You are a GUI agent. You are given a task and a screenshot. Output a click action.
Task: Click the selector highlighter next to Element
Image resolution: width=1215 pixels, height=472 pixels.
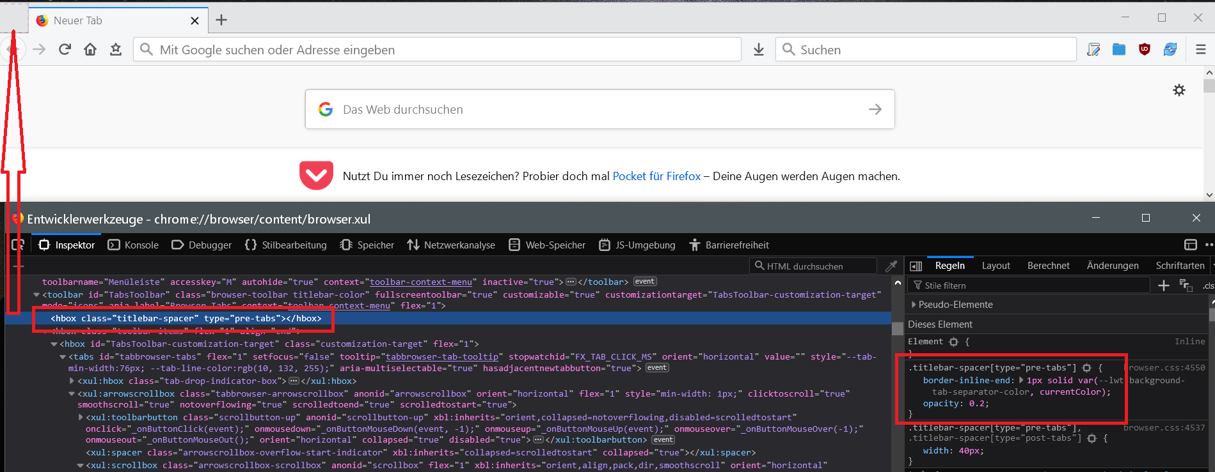[x=953, y=342]
